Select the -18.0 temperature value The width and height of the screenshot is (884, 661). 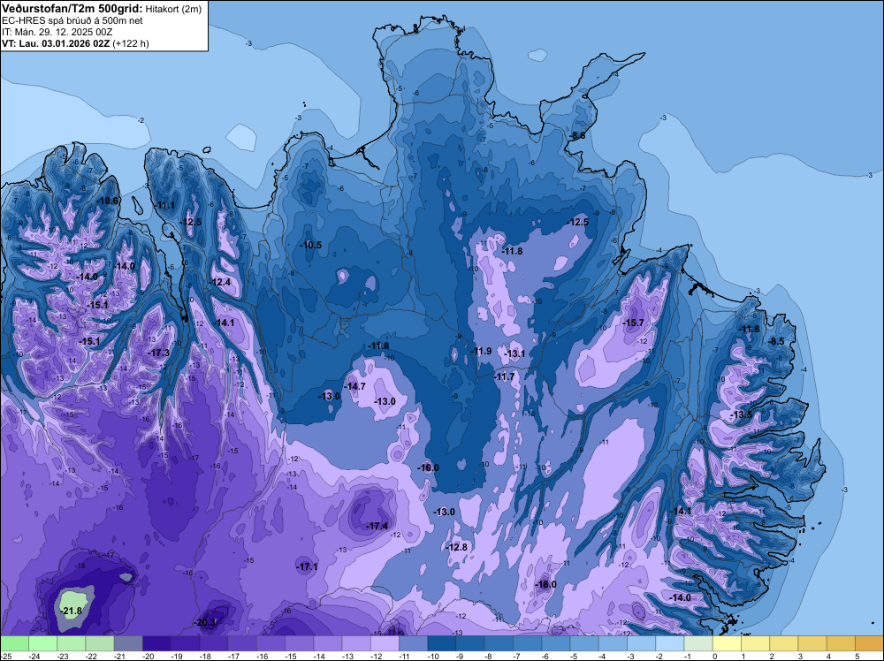tap(545, 584)
